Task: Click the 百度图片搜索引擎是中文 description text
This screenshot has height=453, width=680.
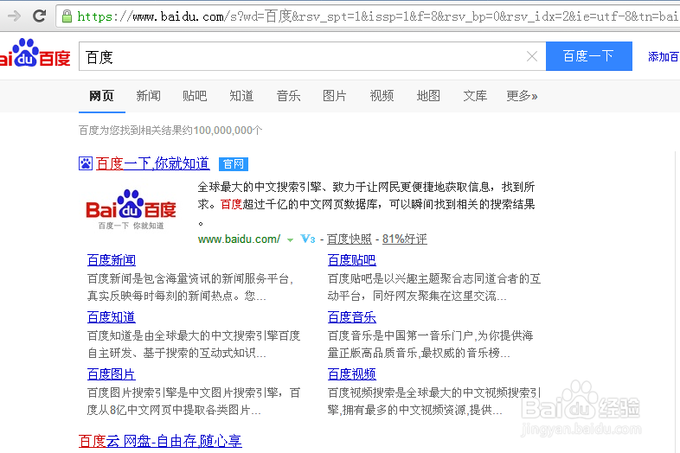Action: pyautogui.click(x=194, y=401)
